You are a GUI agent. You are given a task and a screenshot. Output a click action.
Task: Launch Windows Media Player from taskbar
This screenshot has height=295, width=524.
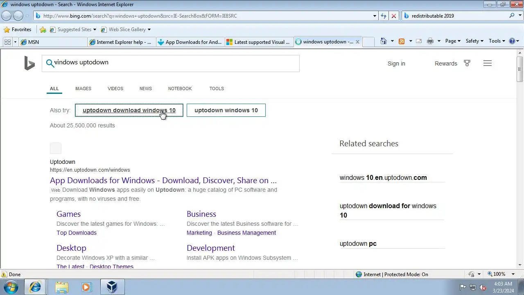click(86, 287)
